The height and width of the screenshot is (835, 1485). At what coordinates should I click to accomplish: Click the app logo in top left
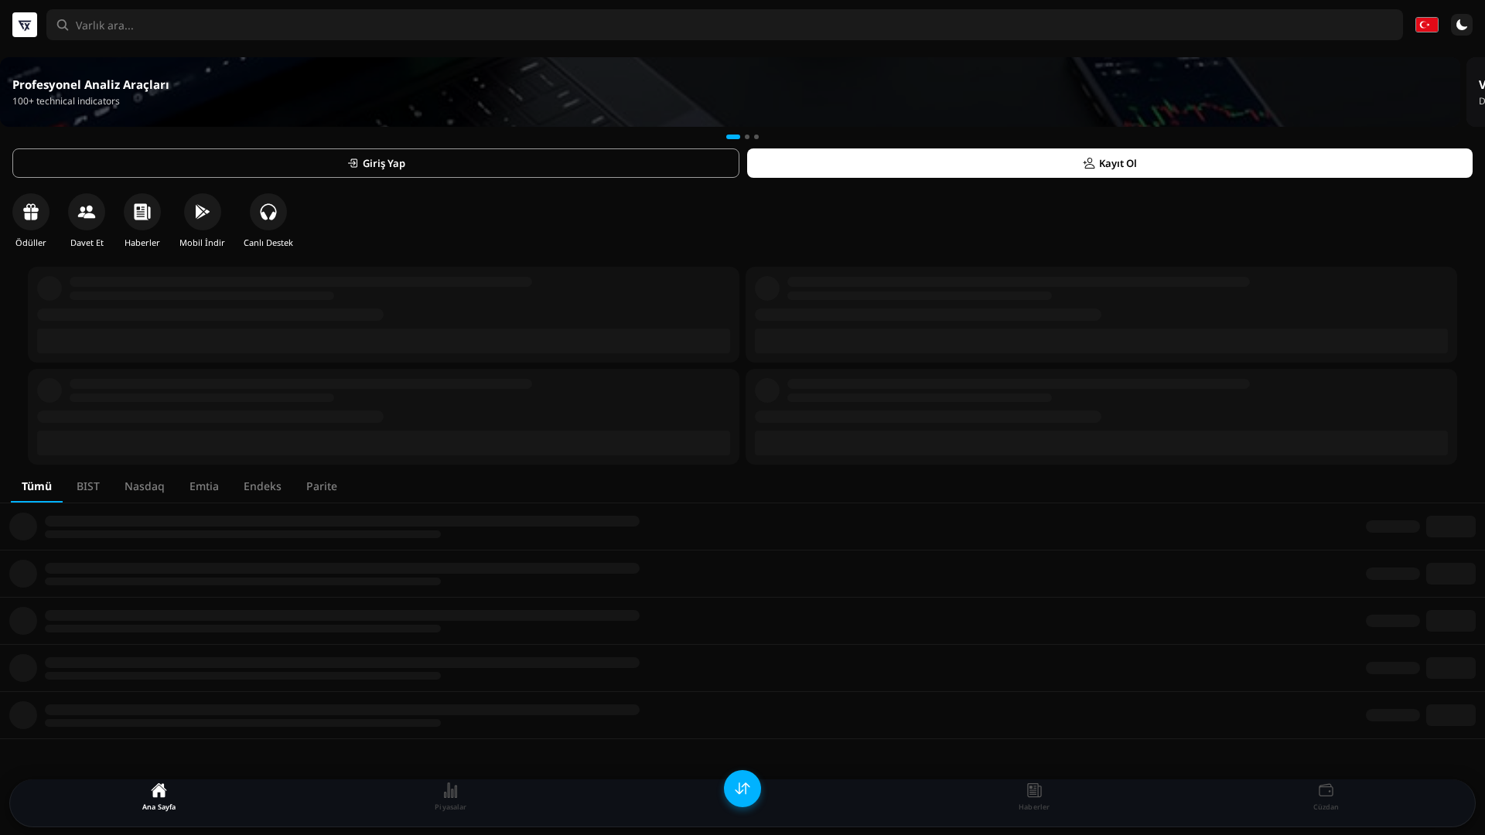coord(24,25)
